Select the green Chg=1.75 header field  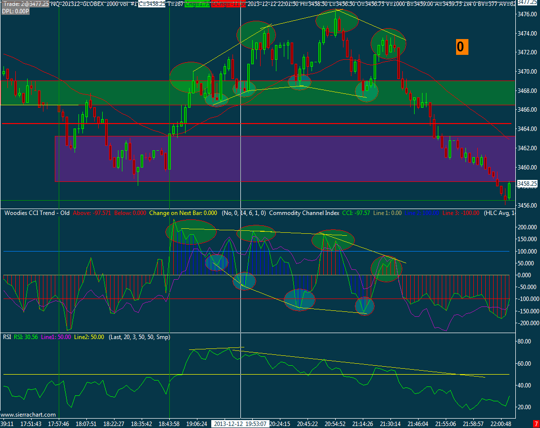(197, 4)
